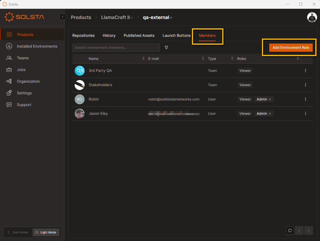This screenshot has width=320, height=241.
Task: Open more options for Stakeholders row
Action: pyautogui.click(x=305, y=85)
